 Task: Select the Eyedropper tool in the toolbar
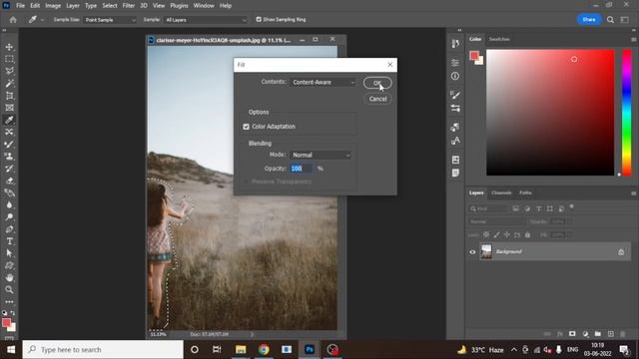click(x=9, y=120)
